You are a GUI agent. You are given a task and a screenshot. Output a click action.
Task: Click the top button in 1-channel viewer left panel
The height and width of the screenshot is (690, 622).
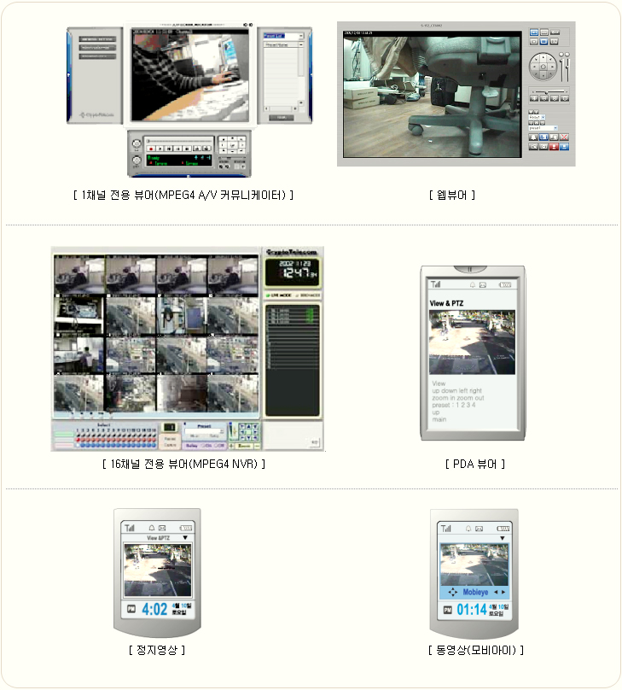96,39
